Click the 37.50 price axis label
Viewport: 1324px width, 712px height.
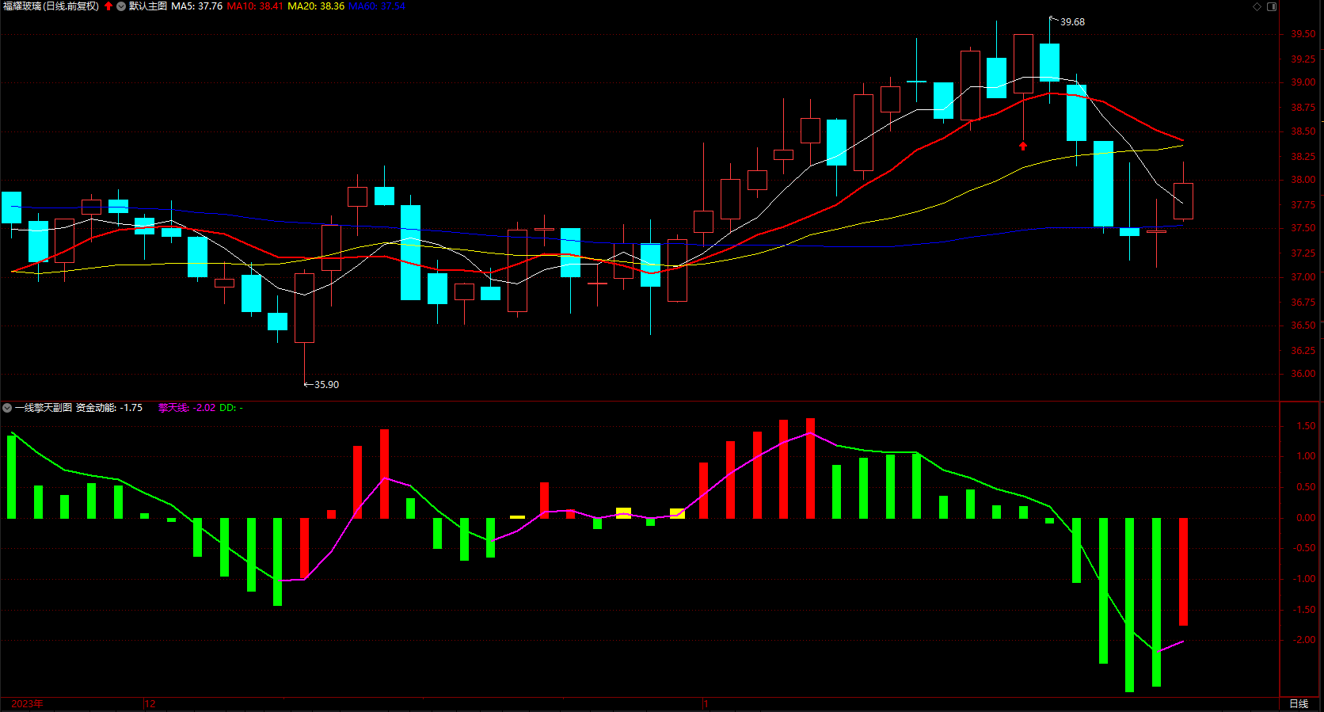pyautogui.click(x=1303, y=228)
